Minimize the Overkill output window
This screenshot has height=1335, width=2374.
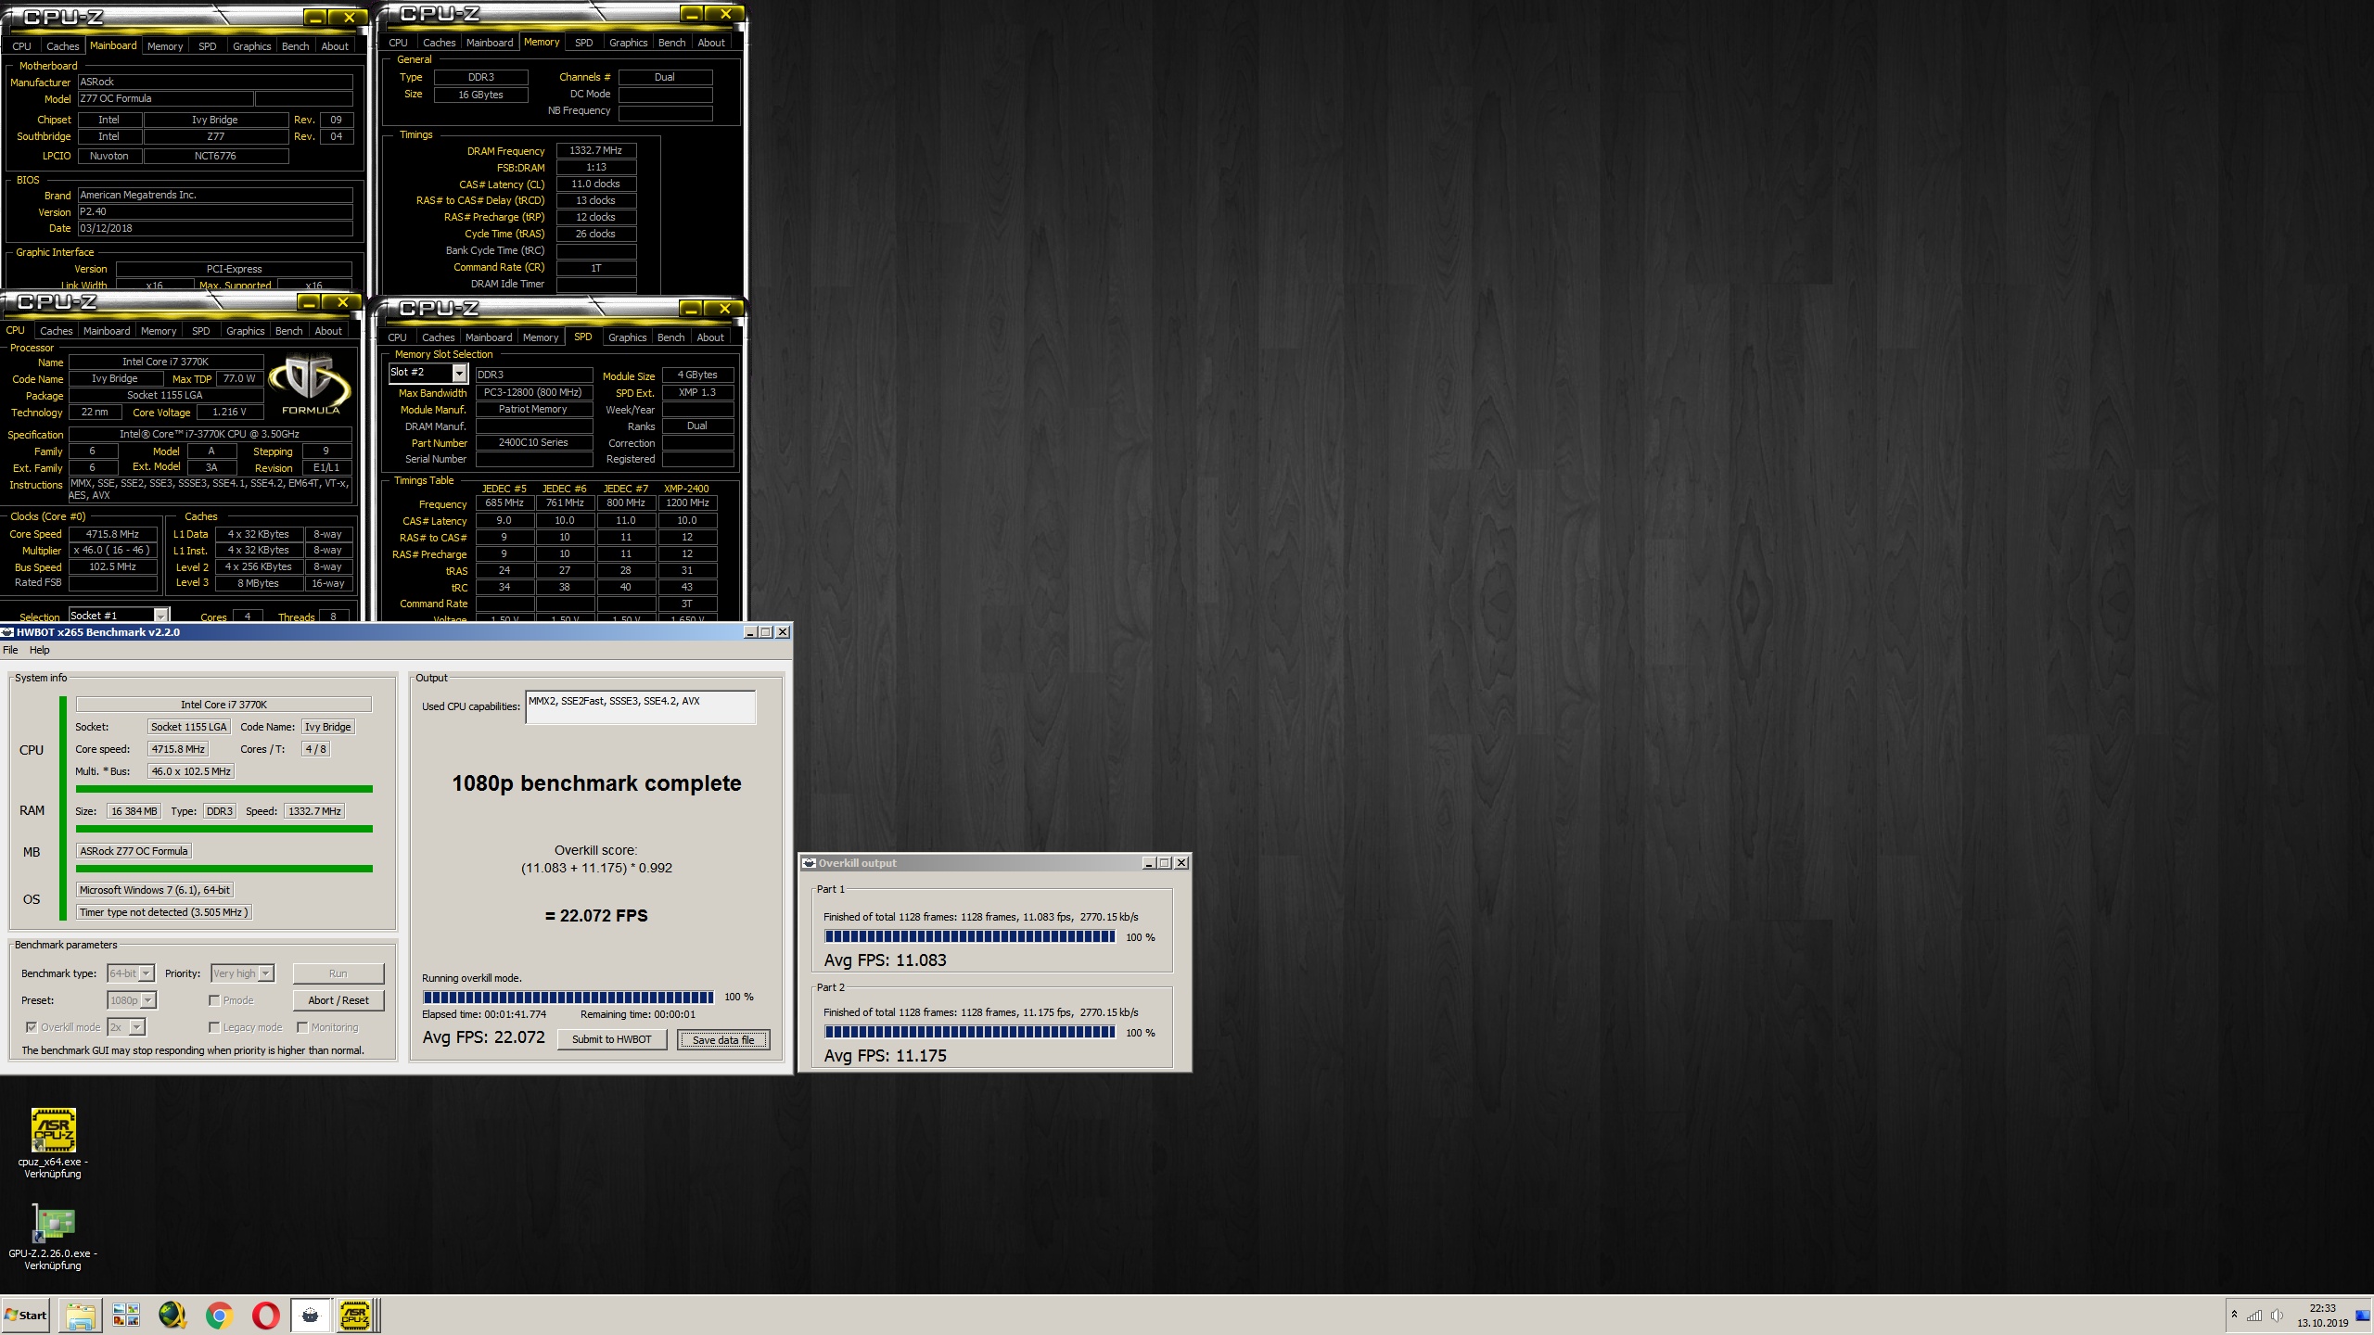[1149, 863]
